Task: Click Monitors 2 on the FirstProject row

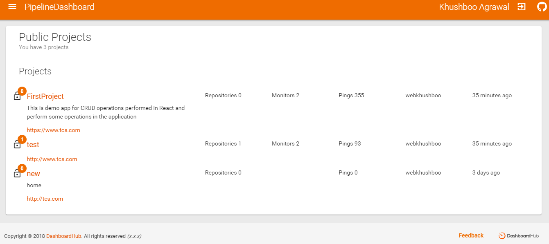Action: 285,95
